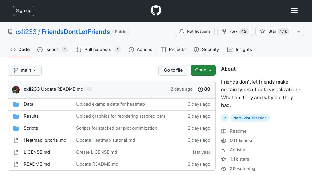Switch to the Code tab

20,49
